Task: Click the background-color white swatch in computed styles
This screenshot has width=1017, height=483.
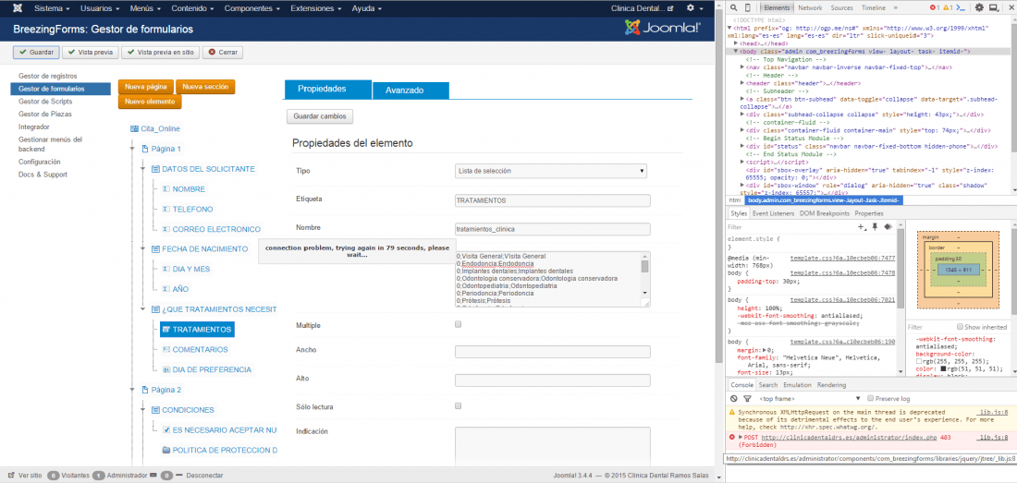Action: pyautogui.click(x=919, y=362)
